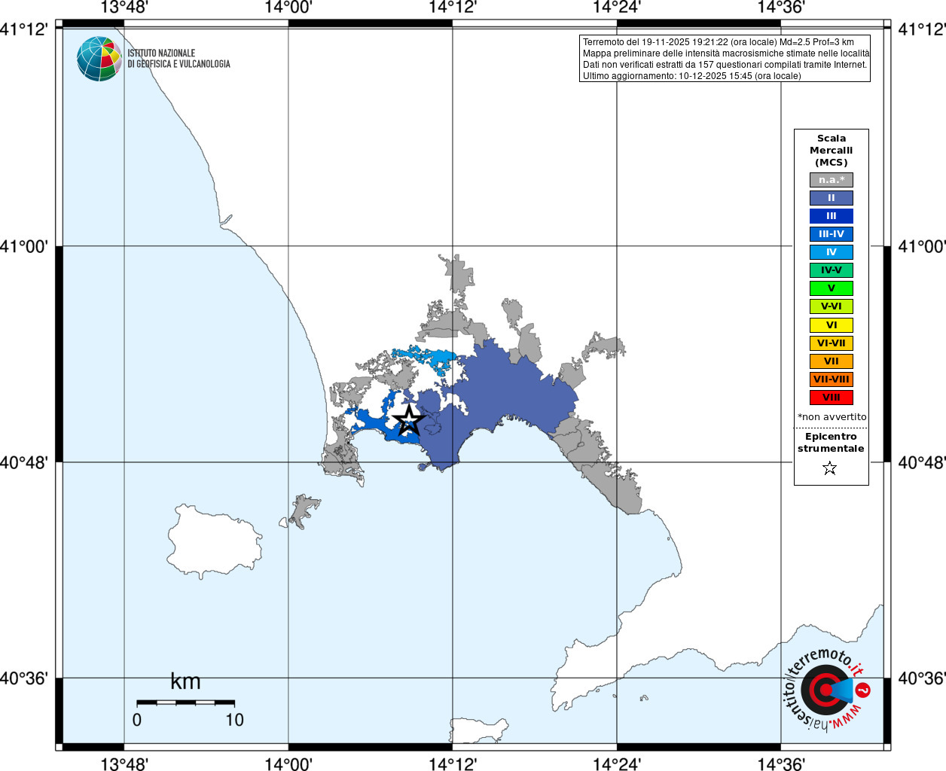The image size is (946, 771).
Task: Click the grey Procida island area
Action: (x=303, y=511)
